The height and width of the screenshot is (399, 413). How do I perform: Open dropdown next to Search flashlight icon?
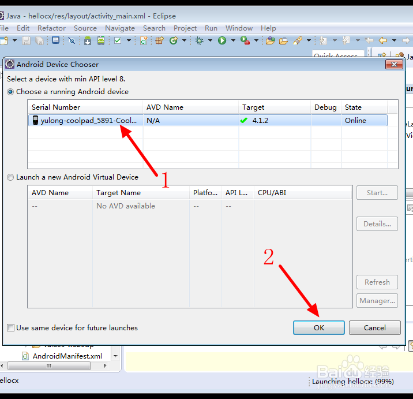tap(309, 40)
